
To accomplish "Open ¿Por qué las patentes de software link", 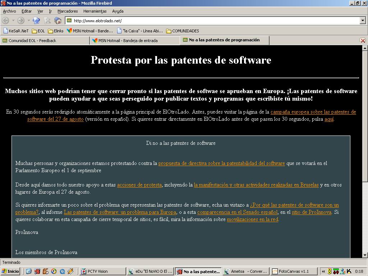I will point(295,205).
